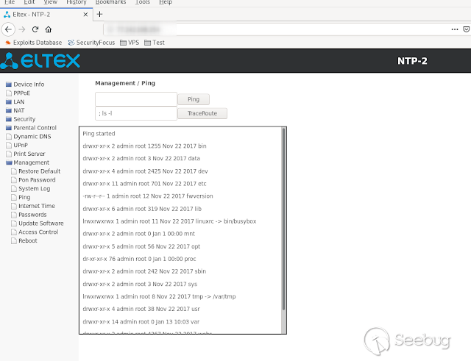
Task: Open a new tab with the plus icon
Action: 100,14
